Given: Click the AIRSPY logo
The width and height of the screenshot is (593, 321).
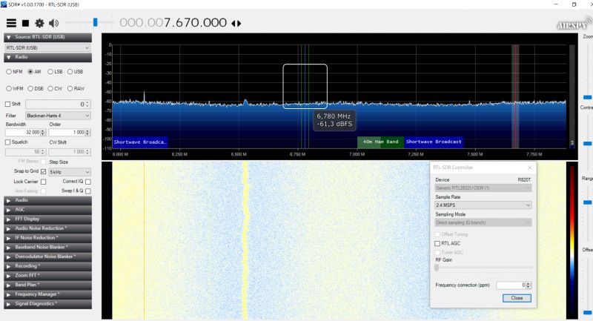Looking at the screenshot, I should point(574,24).
